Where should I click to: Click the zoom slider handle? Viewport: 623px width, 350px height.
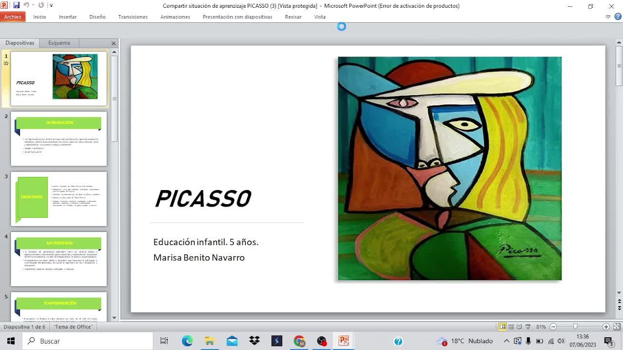click(575, 327)
